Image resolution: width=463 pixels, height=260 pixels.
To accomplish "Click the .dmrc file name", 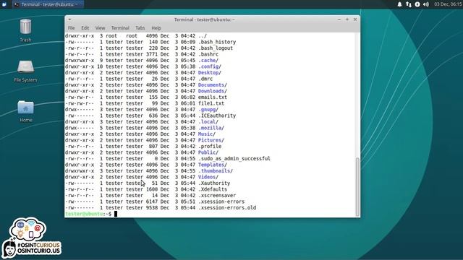I will click(x=205, y=79).
